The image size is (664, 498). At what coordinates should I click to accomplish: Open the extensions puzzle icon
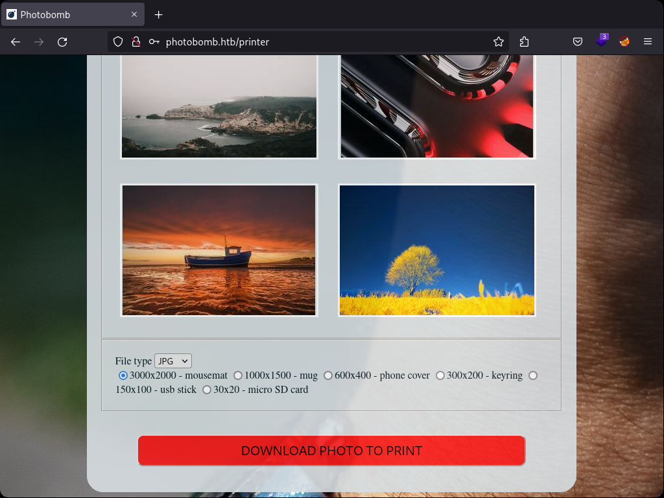coord(524,41)
